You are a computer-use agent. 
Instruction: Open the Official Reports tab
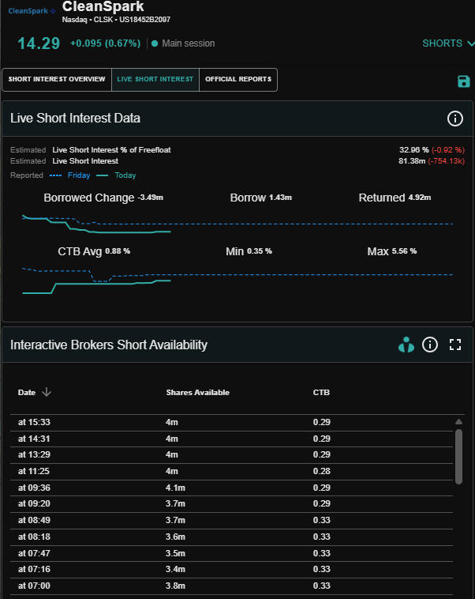point(238,80)
